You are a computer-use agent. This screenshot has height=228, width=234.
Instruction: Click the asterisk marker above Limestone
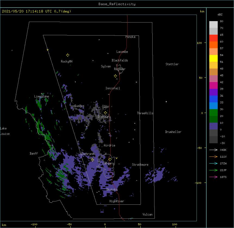42,94
